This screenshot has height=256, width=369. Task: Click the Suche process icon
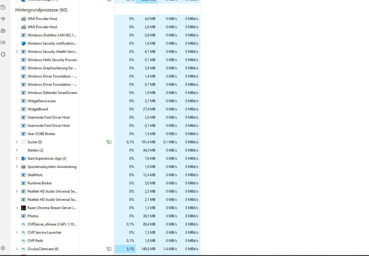[x=24, y=142]
